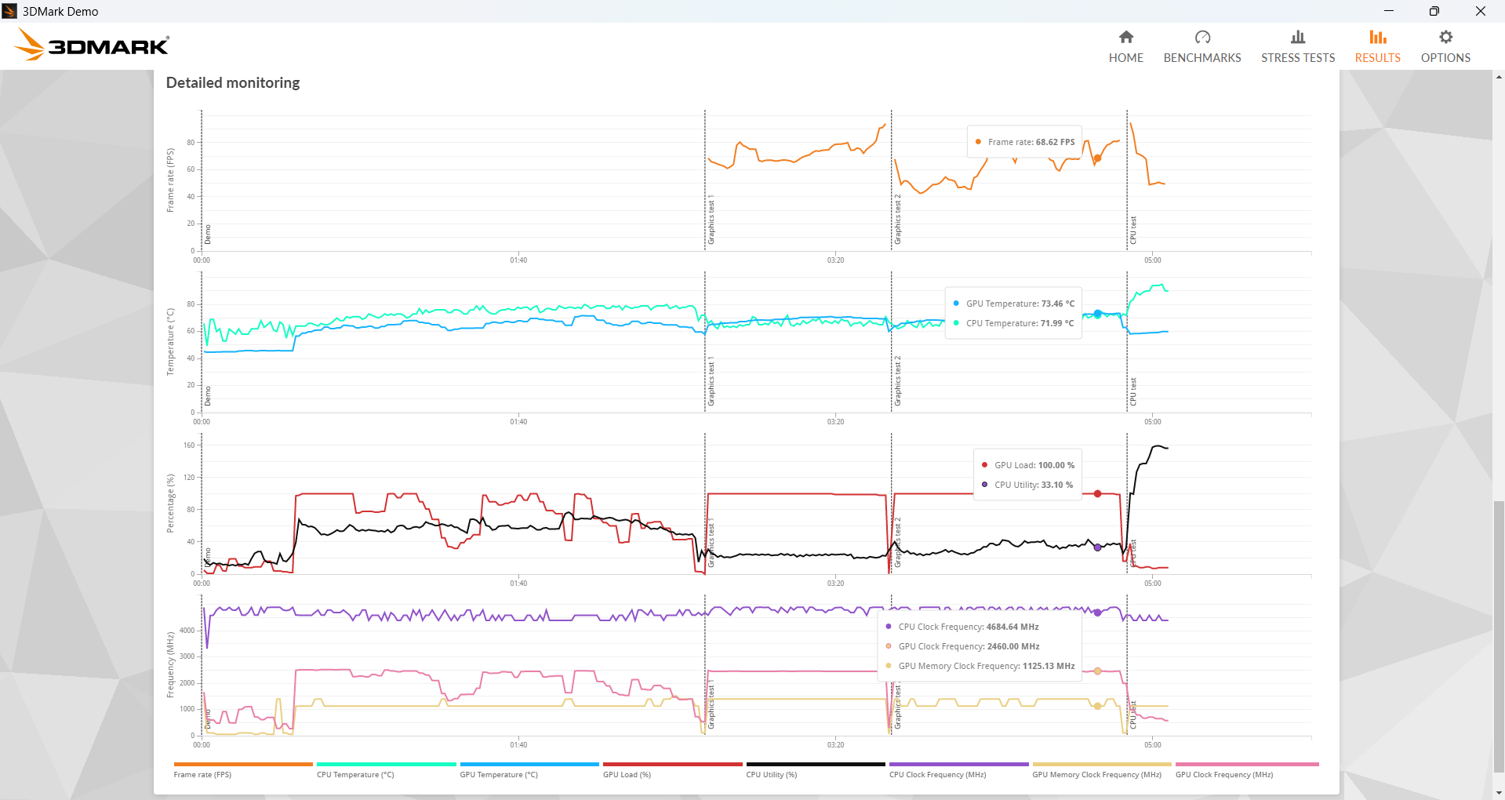Select the Results chart icon
The image size is (1505, 800).
click(1377, 37)
